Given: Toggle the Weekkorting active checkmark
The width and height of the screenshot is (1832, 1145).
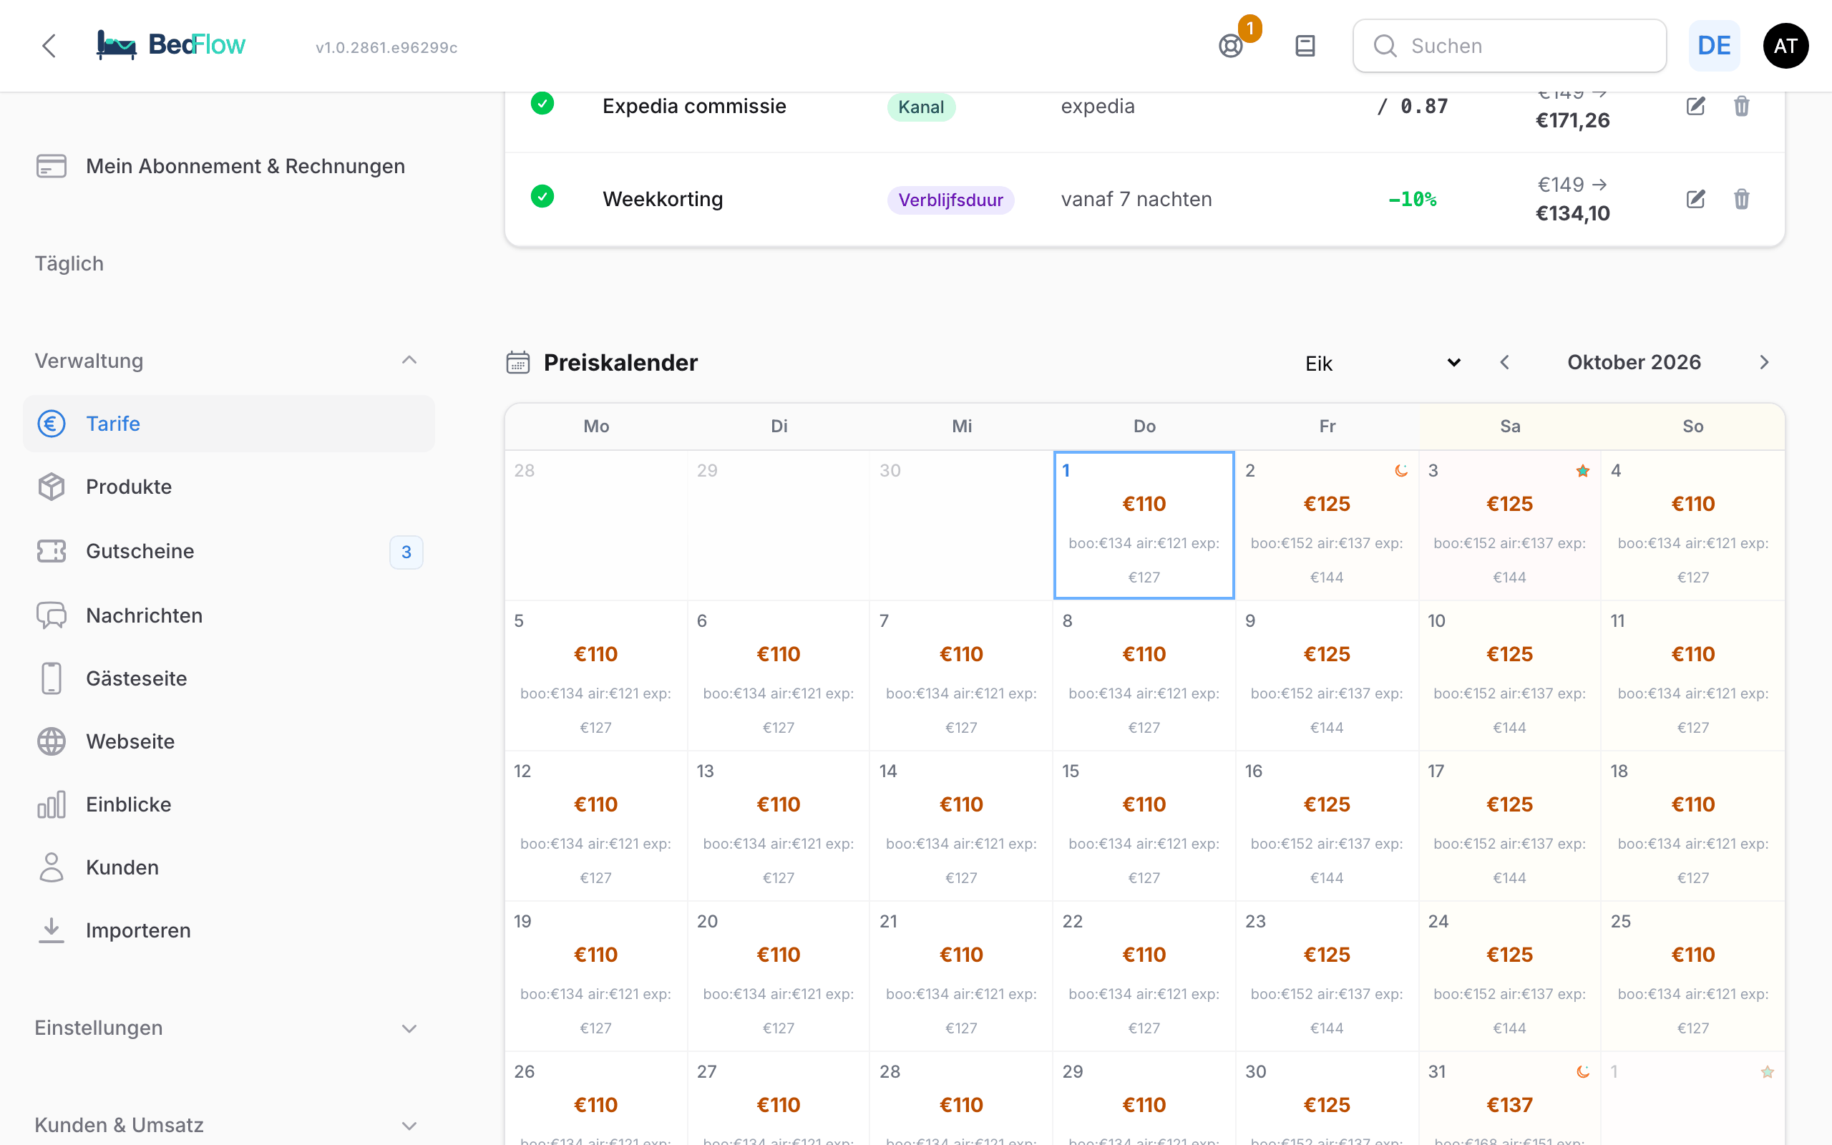Looking at the screenshot, I should (542, 197).
